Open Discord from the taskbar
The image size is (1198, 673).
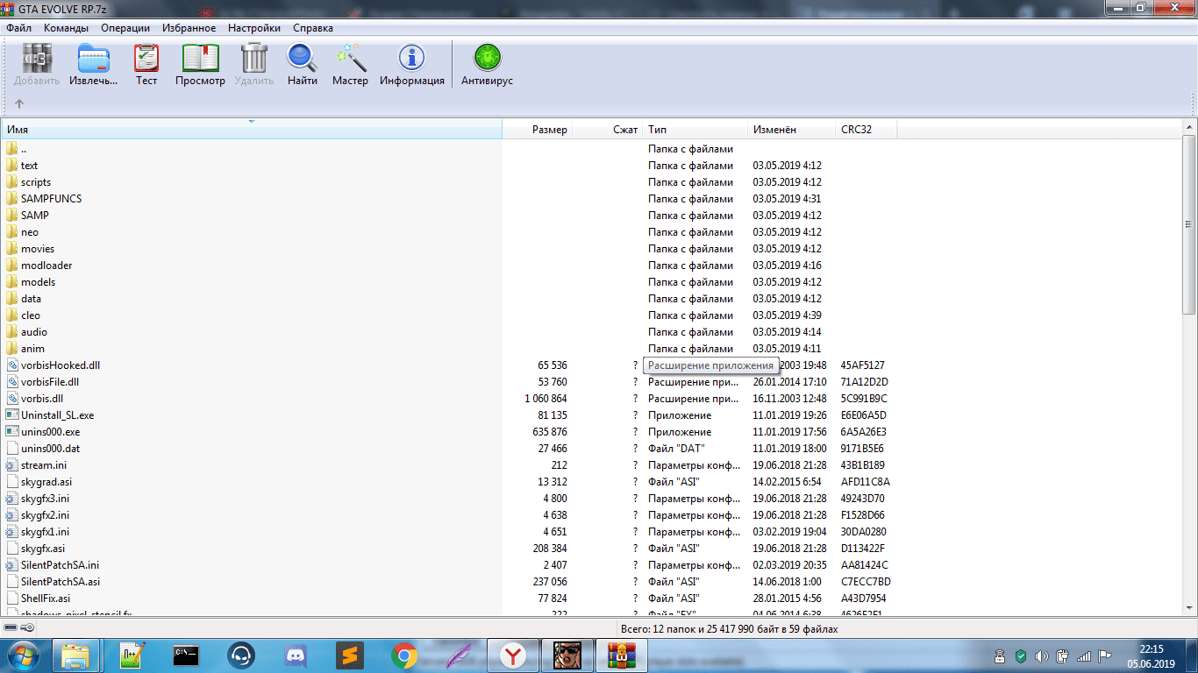pyautogui.click(x=296, y=655)
